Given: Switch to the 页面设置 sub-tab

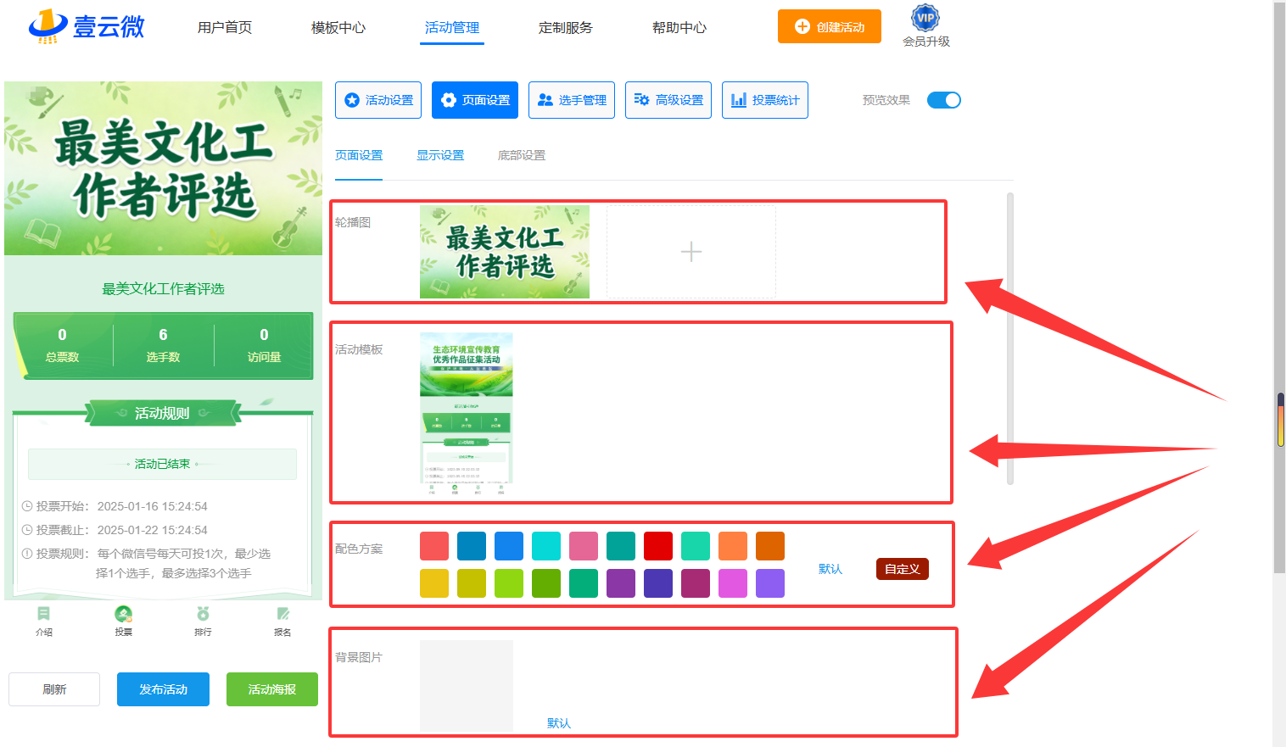Looking at the screenshot, I should click(x=359, y=155).
